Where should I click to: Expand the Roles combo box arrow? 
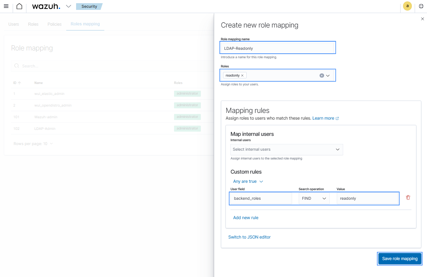pyautogui.click(x=328, y=76)
